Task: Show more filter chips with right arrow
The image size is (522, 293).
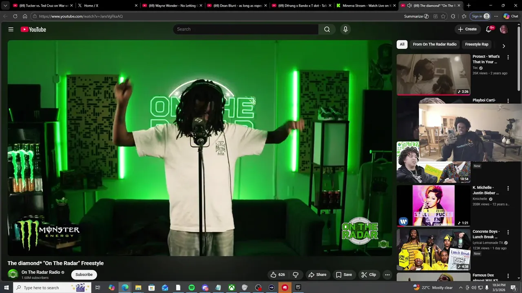Action: [504, 46]
